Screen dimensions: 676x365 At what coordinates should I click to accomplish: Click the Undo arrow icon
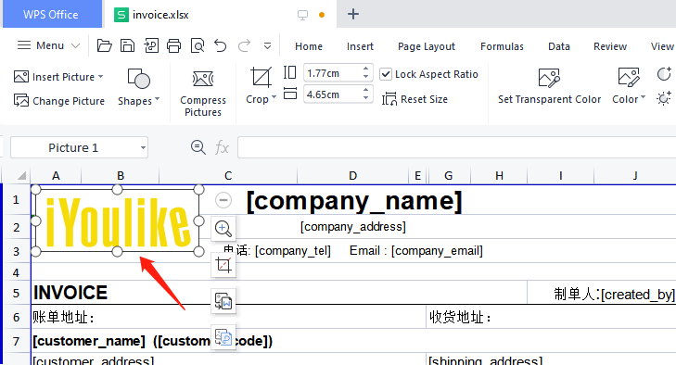[x=221, y=45]
